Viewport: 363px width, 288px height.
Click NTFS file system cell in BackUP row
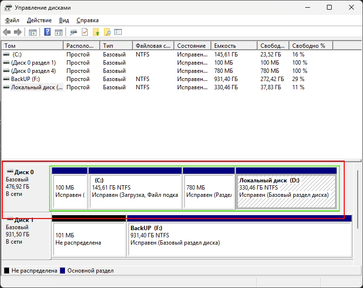point(143,79)
